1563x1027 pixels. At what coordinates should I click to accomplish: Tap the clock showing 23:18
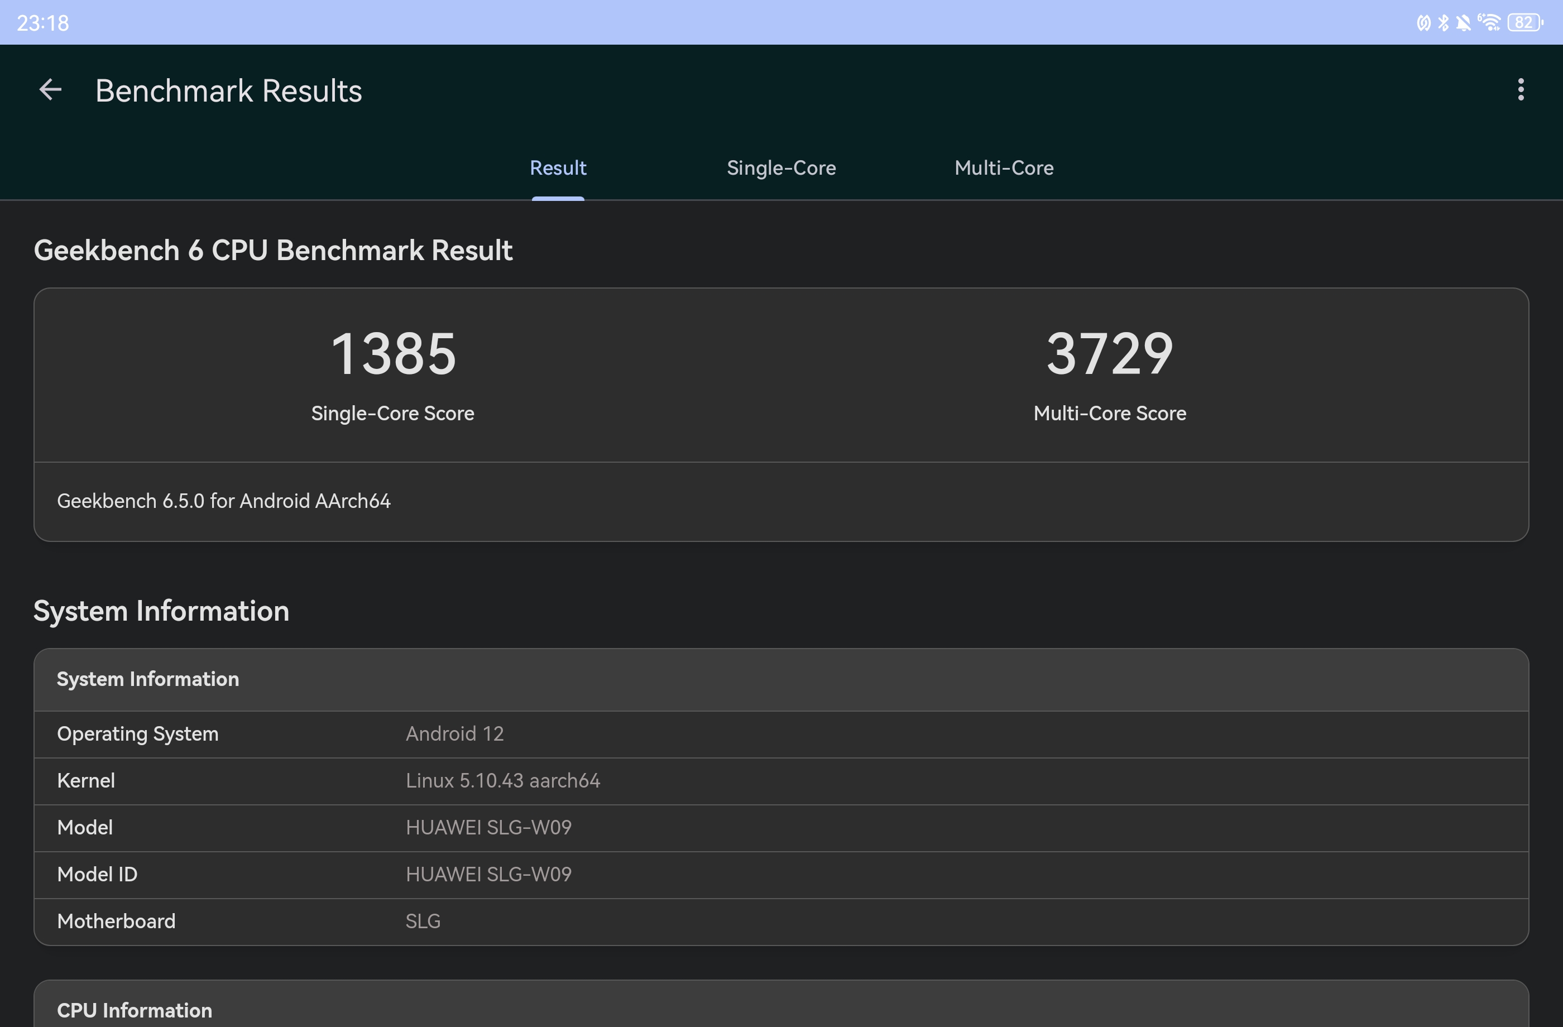(42, 23)
